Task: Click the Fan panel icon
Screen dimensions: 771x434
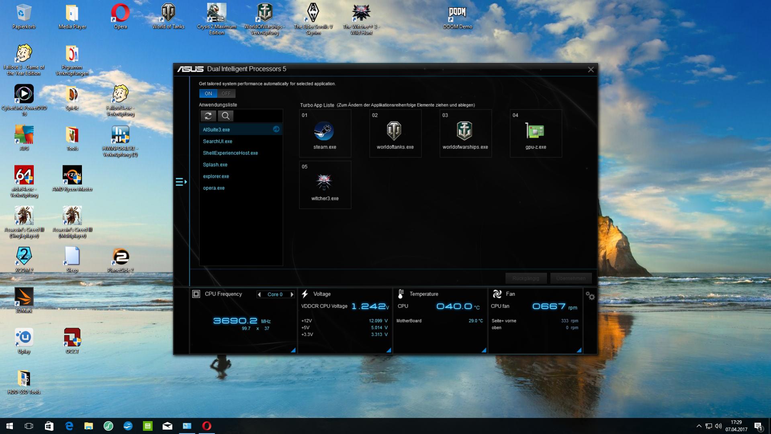Action: pos(497,294)
